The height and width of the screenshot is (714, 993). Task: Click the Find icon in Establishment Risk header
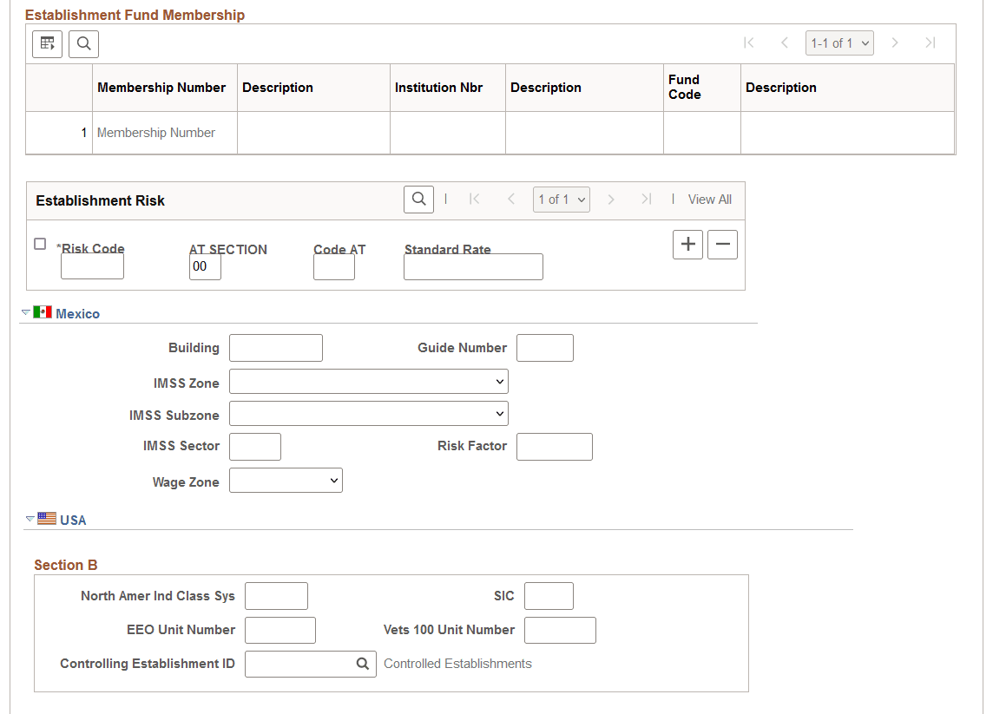coord(418,199)
